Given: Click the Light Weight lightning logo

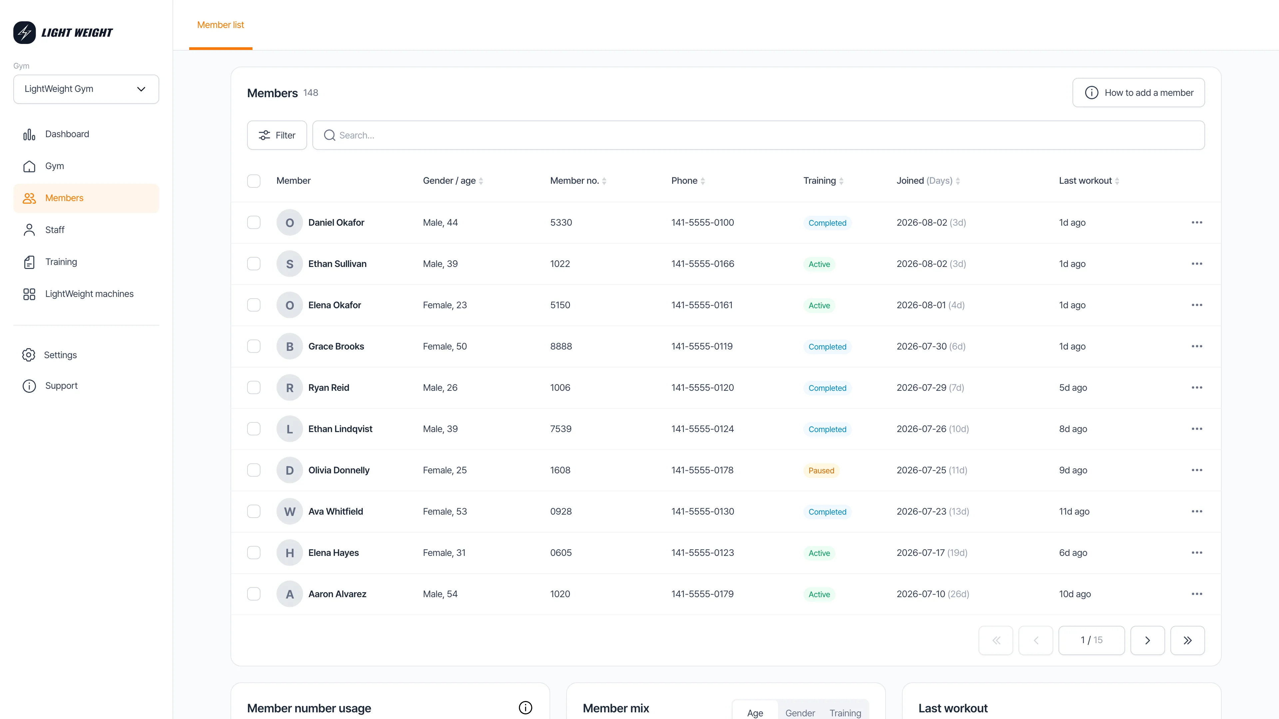Looking at the screenshot, I should tap(24, 33).
